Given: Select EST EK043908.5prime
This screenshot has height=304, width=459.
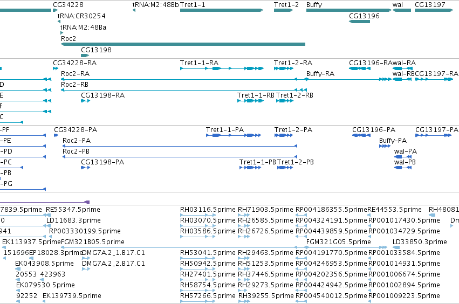Looking at the screenshot, I should [44, 264].
